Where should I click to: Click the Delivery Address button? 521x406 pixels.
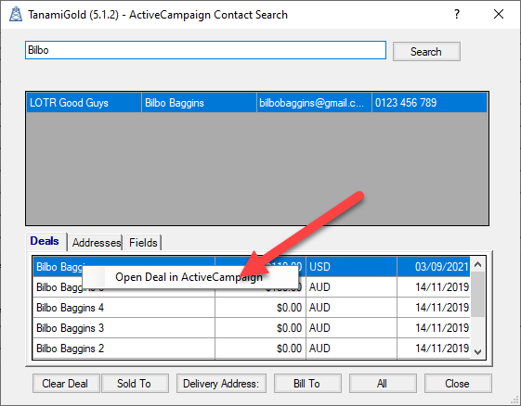[x=221, y=384]
